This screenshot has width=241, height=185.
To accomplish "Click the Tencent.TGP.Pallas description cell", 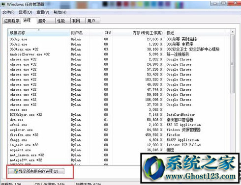I will click(x=183, y=145).
